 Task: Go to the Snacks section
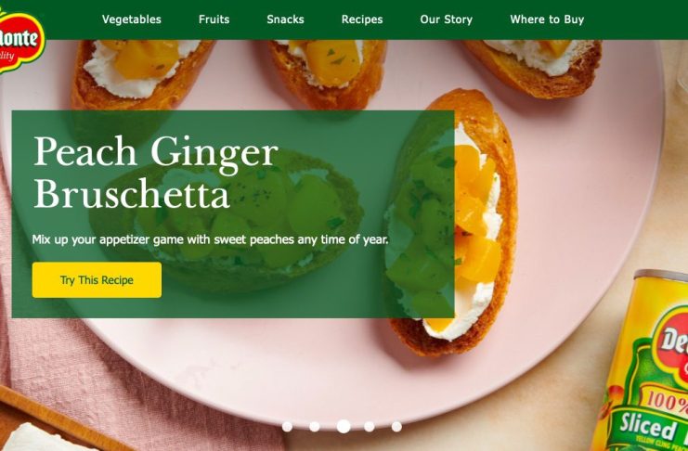pos(285,19)
